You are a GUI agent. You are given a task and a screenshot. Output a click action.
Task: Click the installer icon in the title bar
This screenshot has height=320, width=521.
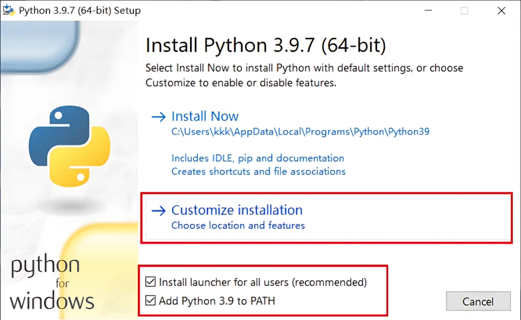click(x=9, y=11)
